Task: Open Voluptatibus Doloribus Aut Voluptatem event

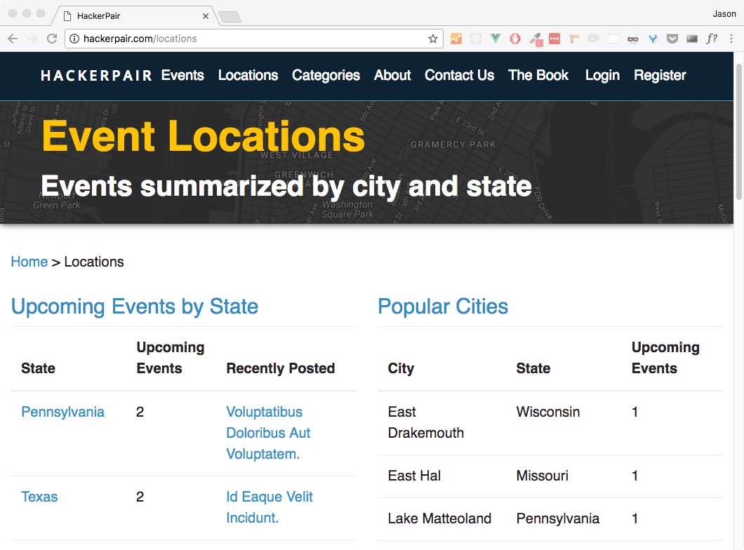Action: click(269, 433)
